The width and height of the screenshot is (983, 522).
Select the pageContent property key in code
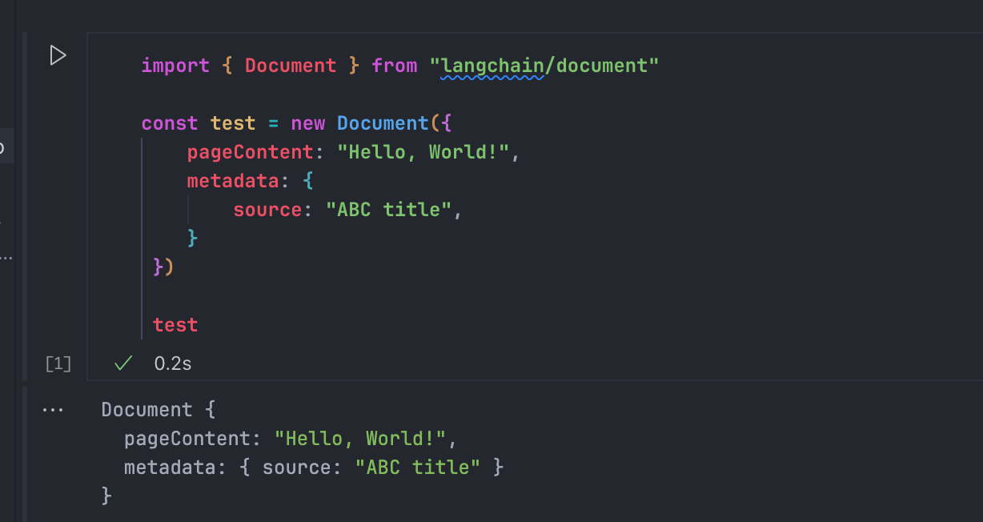tap(251, 152)
